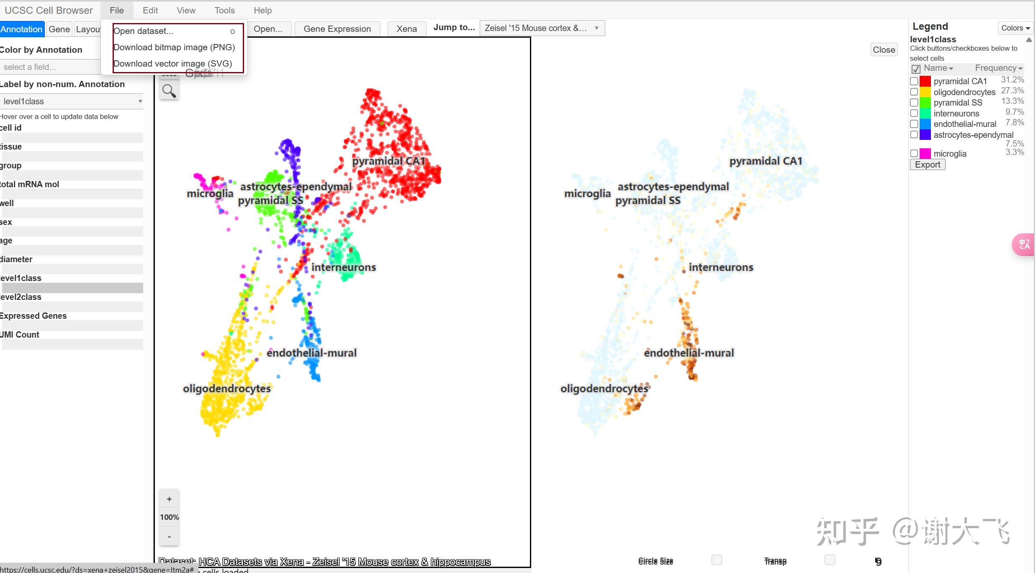The height and width of the screenshot is (573, 1036).
Task: Click the Circle Size slider handle
Action: point(716,560)
